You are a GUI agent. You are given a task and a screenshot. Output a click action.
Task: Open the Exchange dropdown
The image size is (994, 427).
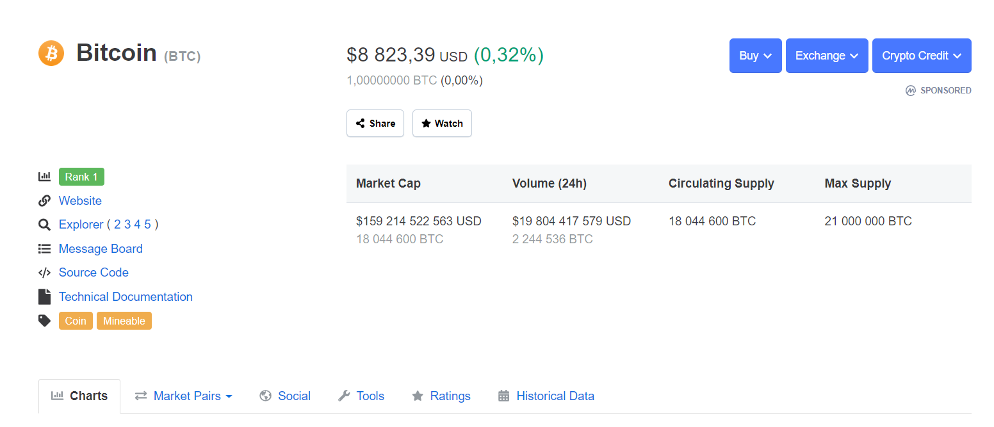pos(827,56)
